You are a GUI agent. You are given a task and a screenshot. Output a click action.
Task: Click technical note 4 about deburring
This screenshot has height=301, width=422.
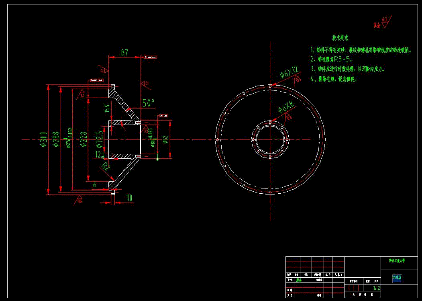(x=334, y=79)
